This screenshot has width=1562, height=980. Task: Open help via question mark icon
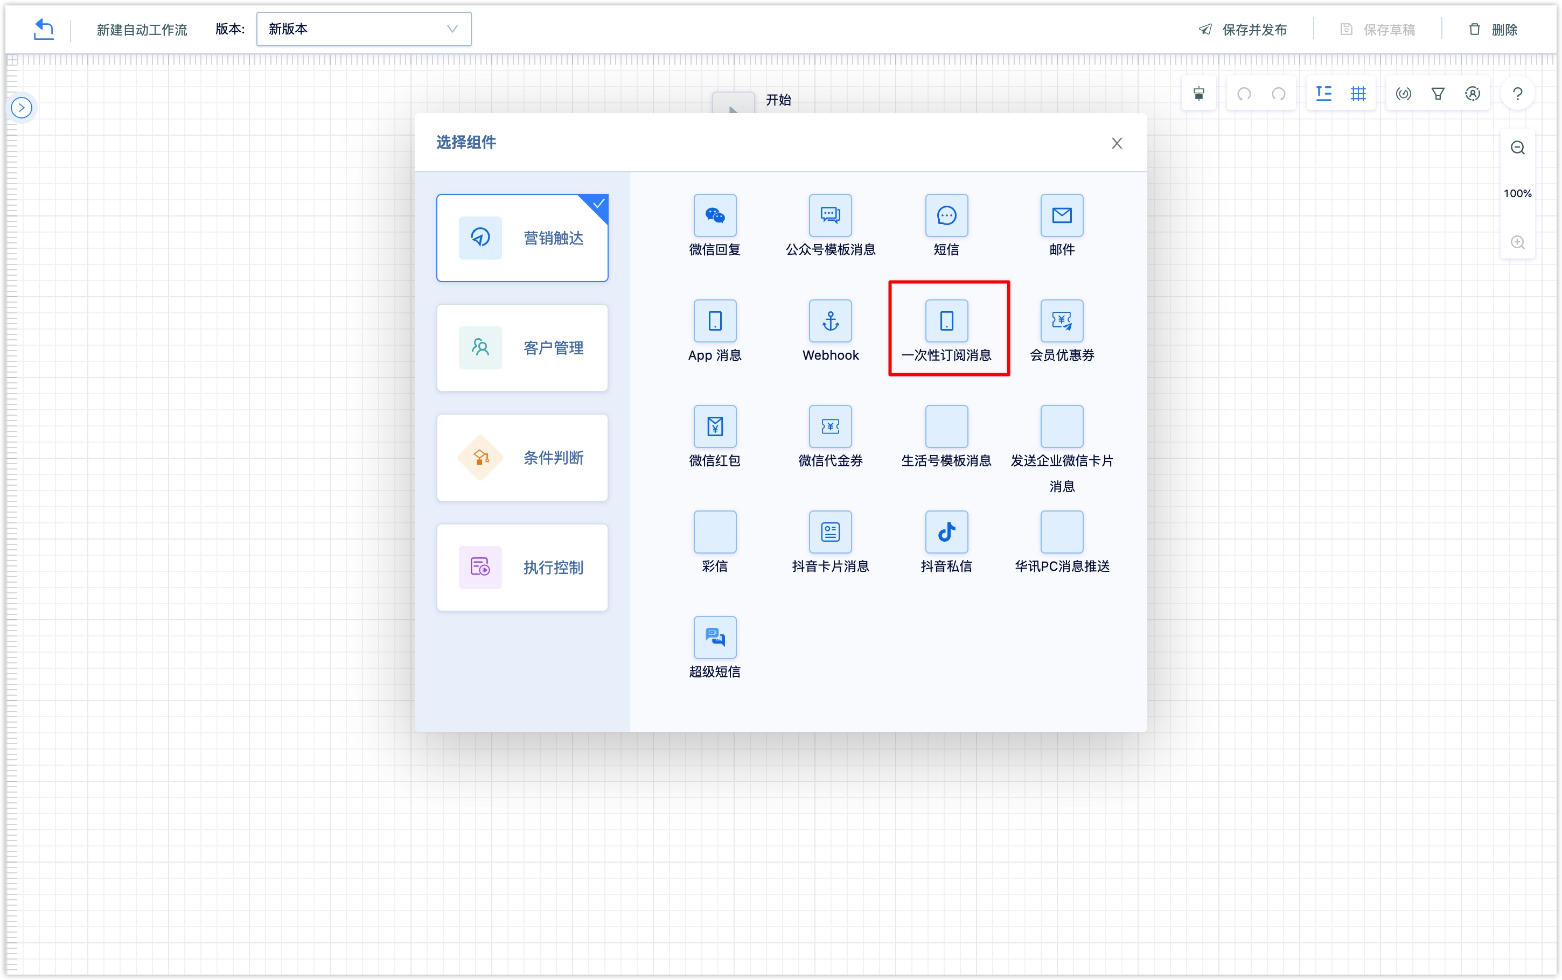tap(1517, 94)
